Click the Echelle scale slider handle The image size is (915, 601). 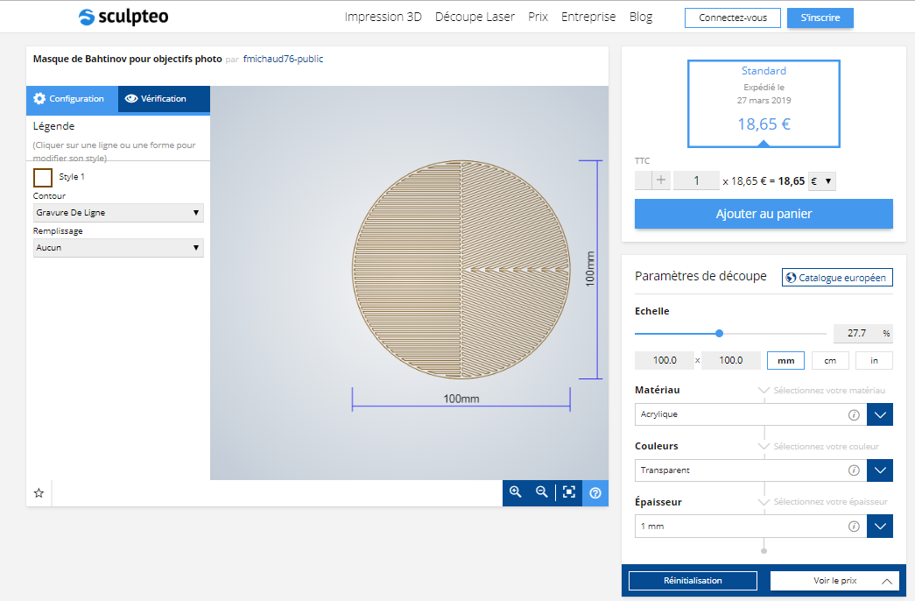pyautogui.click(x=720, y=333)
